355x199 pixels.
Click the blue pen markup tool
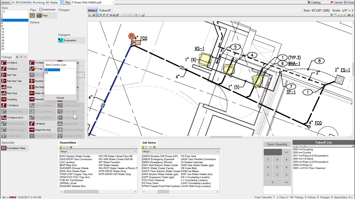tap(117, 15)
